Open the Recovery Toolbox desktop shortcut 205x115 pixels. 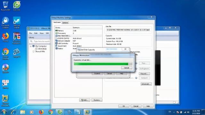click(17, 38)
